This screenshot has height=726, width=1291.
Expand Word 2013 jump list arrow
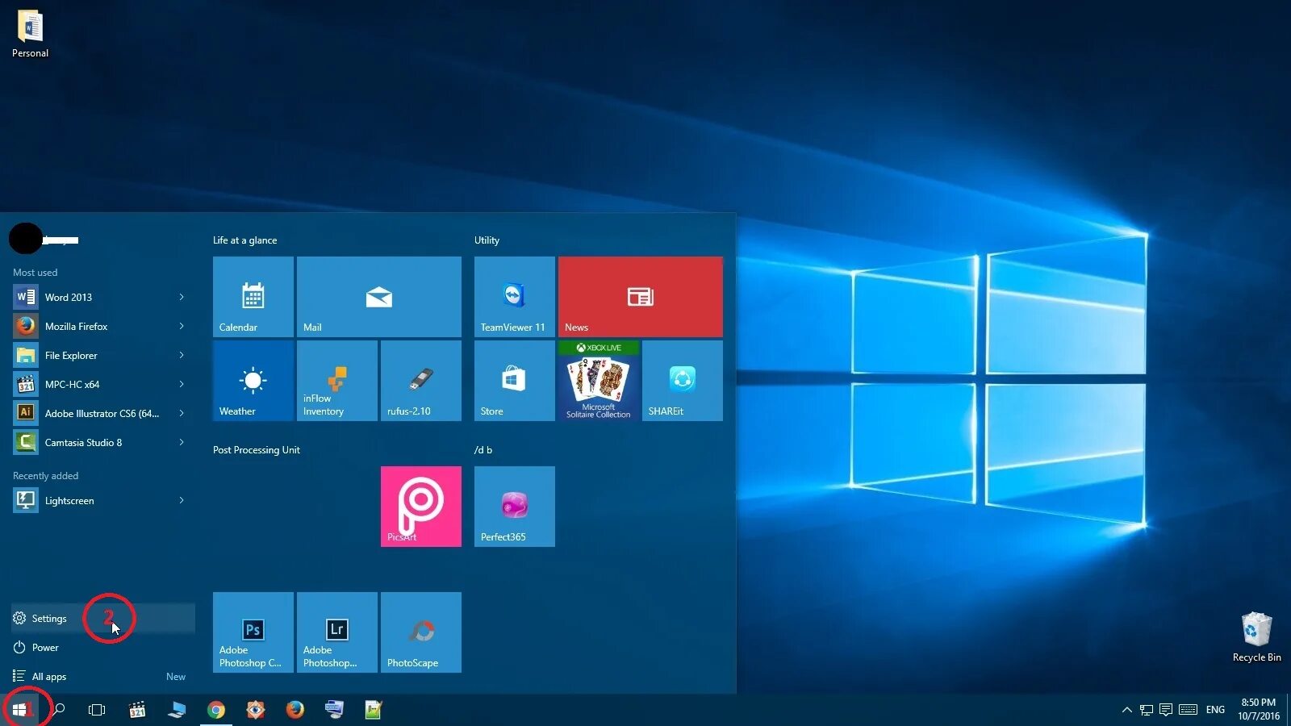tap(182, 298)
